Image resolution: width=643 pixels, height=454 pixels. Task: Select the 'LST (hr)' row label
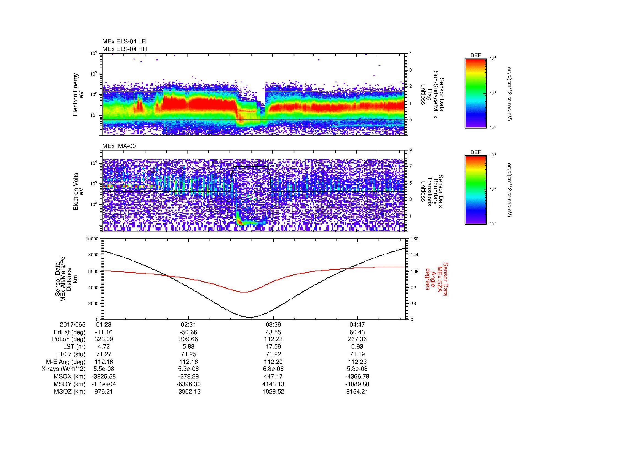[x=74, y=347]
